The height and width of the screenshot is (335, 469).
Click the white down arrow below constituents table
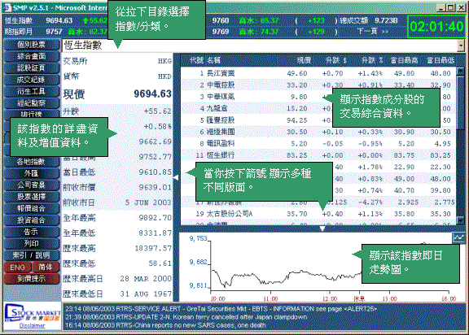(x=322, y=228)
